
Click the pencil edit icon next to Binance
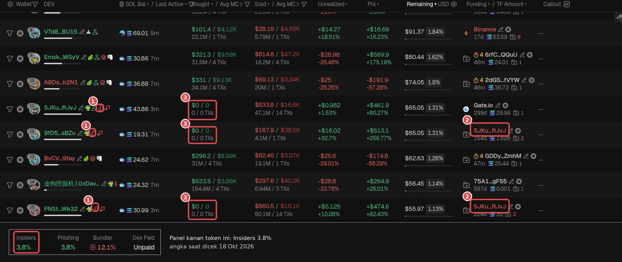pos(501,30)
